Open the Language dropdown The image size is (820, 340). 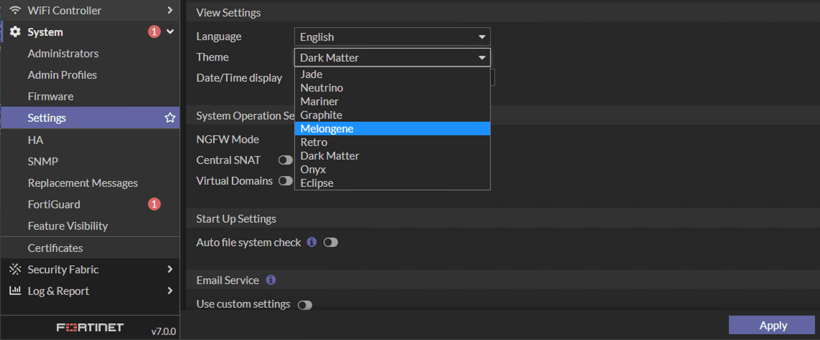click(x=392, y=37)
